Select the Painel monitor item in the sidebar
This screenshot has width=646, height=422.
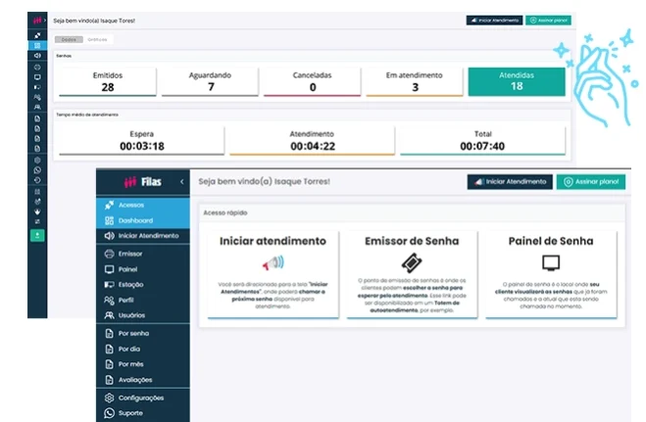[127, 268]
